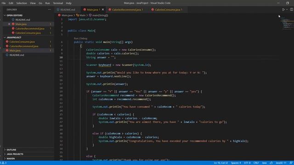Run the Java file with play icon

pos(283,10)
